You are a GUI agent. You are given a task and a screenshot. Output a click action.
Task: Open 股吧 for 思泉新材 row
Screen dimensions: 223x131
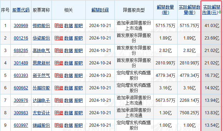coord(79,63)
